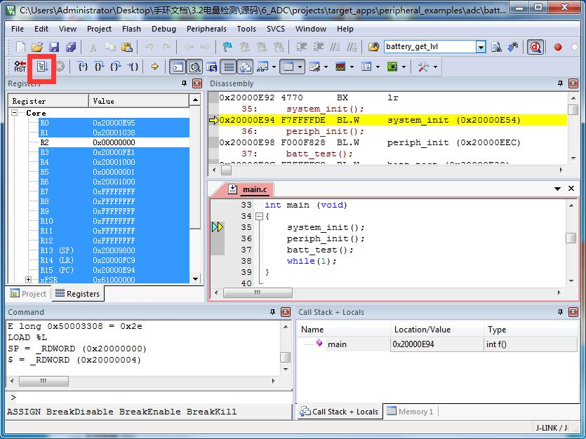Screen dimensions: 586x439
Task: Start execution with the Run icon
Action: (42, 67)
